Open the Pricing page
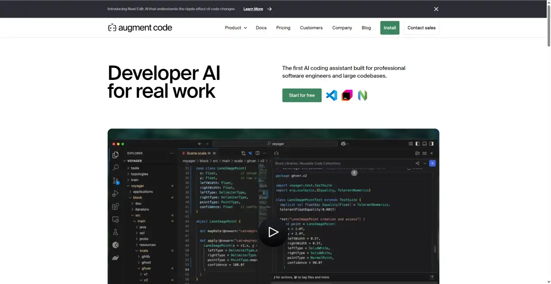Viewport: 551px width, 284px height. (x=283, y=28)
